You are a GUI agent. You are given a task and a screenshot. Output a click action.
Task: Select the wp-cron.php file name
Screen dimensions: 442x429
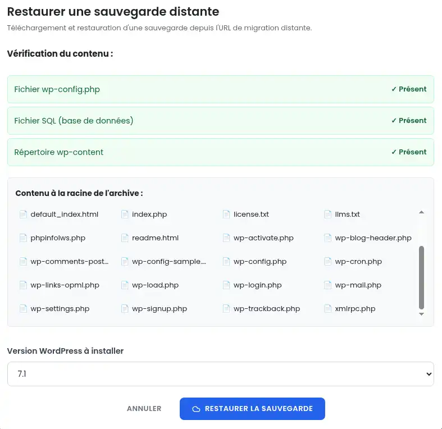point(358,262)
